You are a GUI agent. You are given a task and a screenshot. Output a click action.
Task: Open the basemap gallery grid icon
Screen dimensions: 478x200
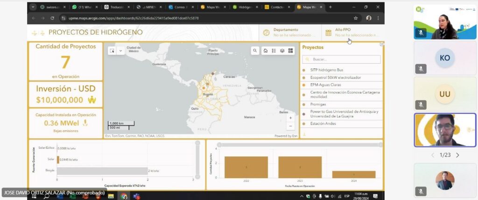290,51
